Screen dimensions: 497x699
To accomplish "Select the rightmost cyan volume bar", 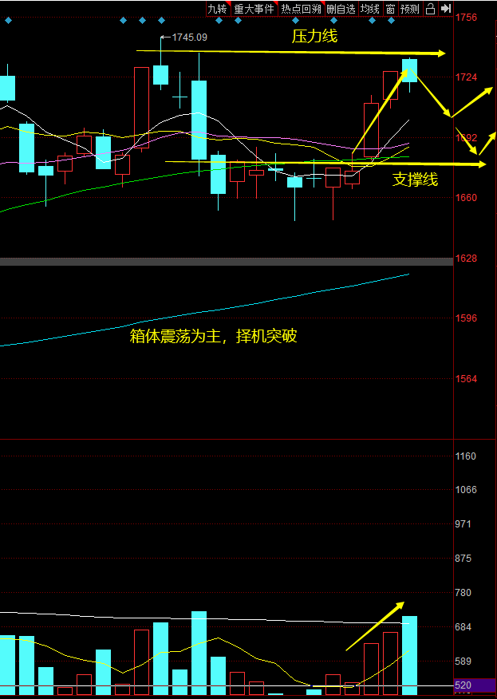I will tap(409, 655).
